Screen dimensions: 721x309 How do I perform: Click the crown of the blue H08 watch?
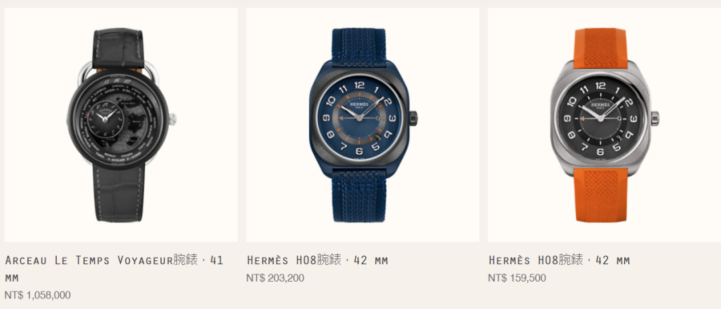(413, 118)
